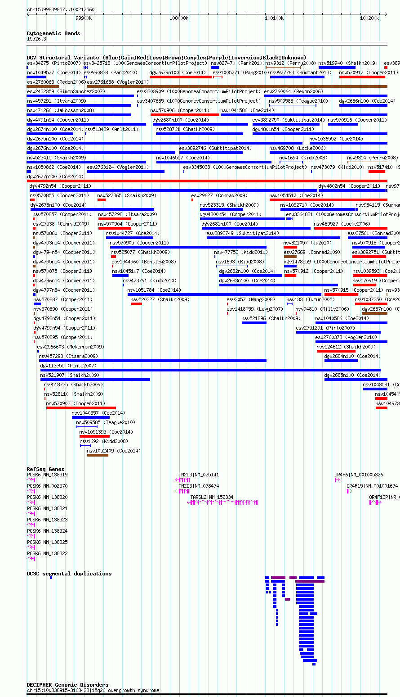Select the esv2760063 (Redon2006) variant label
This screenshot has width=400, height=697.
tap(56, 82)
